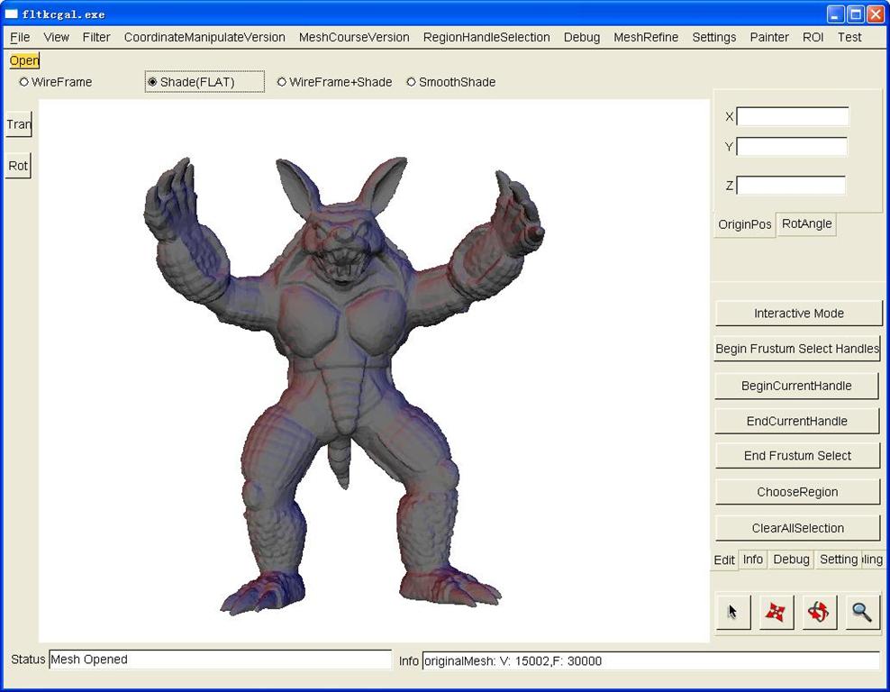Click the Rot button on left
Viewport: 890px width, 692px height.
(x=18, y=166)
